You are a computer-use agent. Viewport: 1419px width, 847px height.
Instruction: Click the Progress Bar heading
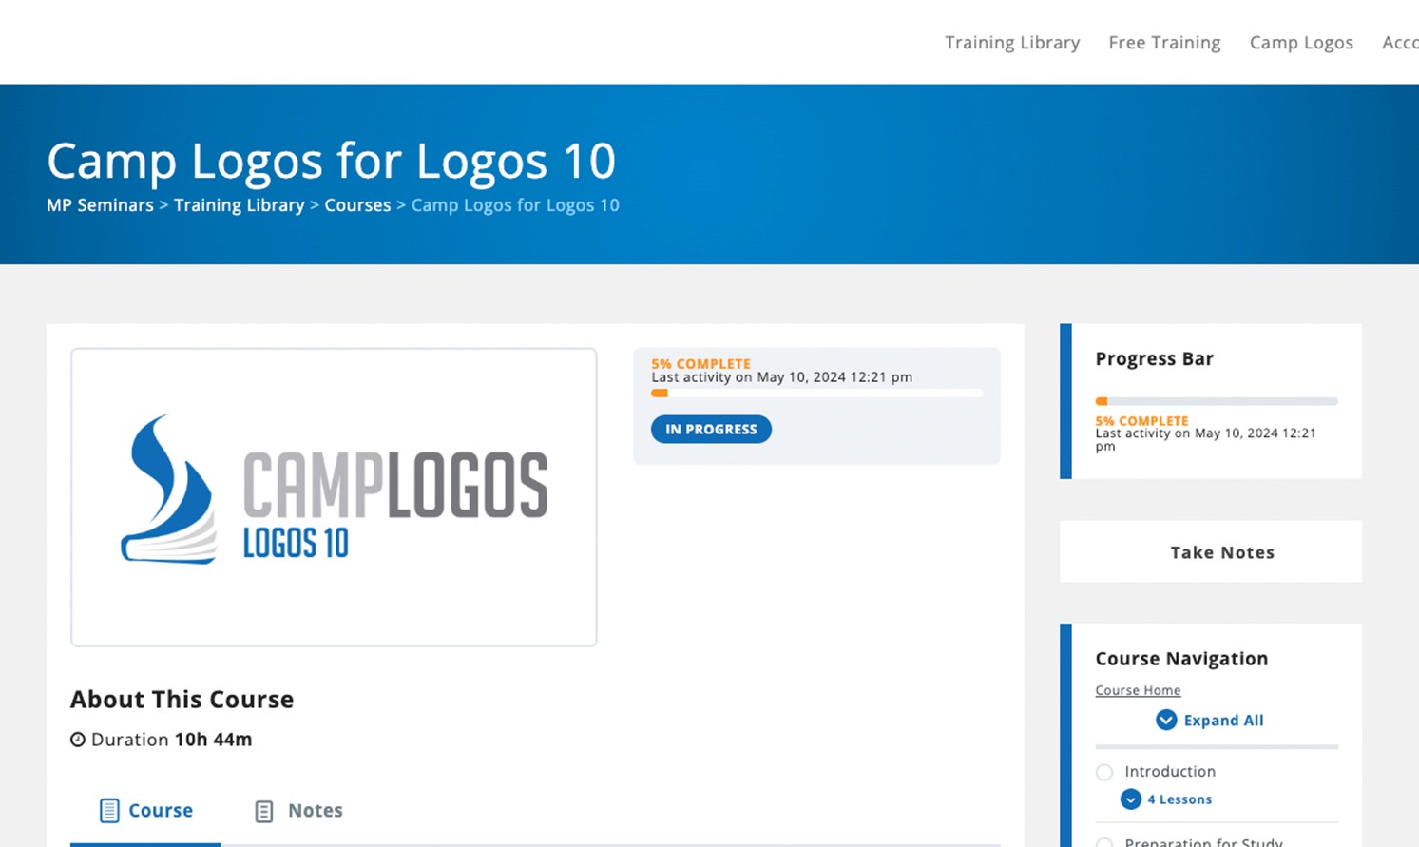[1154, 358]
